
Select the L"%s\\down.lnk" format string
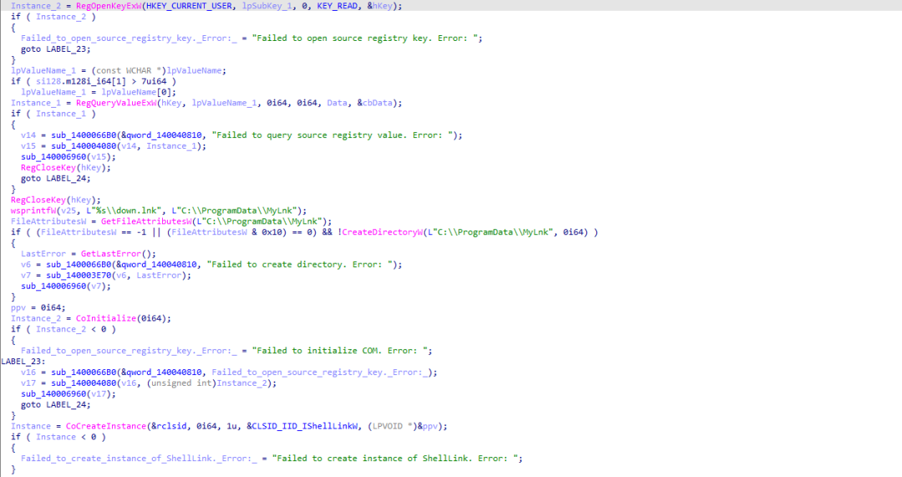tap(124, 211)
